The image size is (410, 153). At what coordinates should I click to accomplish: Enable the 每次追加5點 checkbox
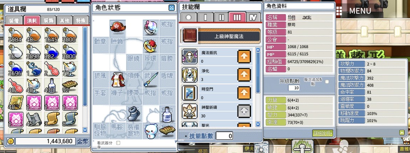click(327, 82)
